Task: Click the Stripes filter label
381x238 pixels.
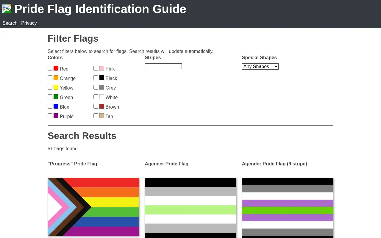Action: (x=153, y=57)
